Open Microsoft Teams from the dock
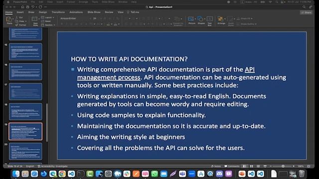Screen dimensions: 319x179 click(x=182, y=174)
